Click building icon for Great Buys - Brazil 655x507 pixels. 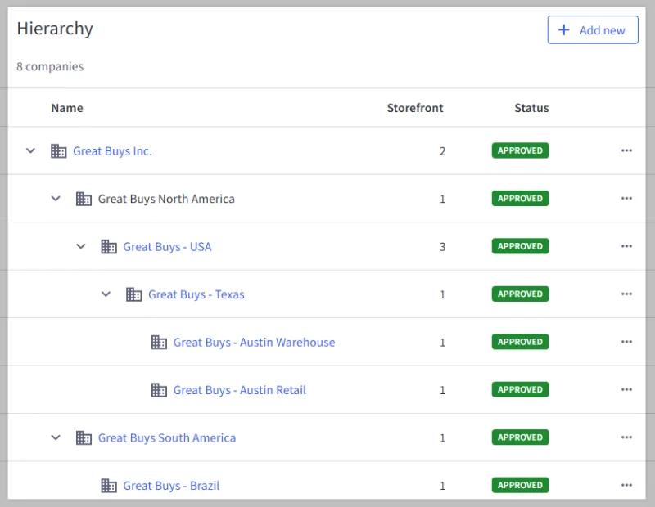(x=109, y=486)
